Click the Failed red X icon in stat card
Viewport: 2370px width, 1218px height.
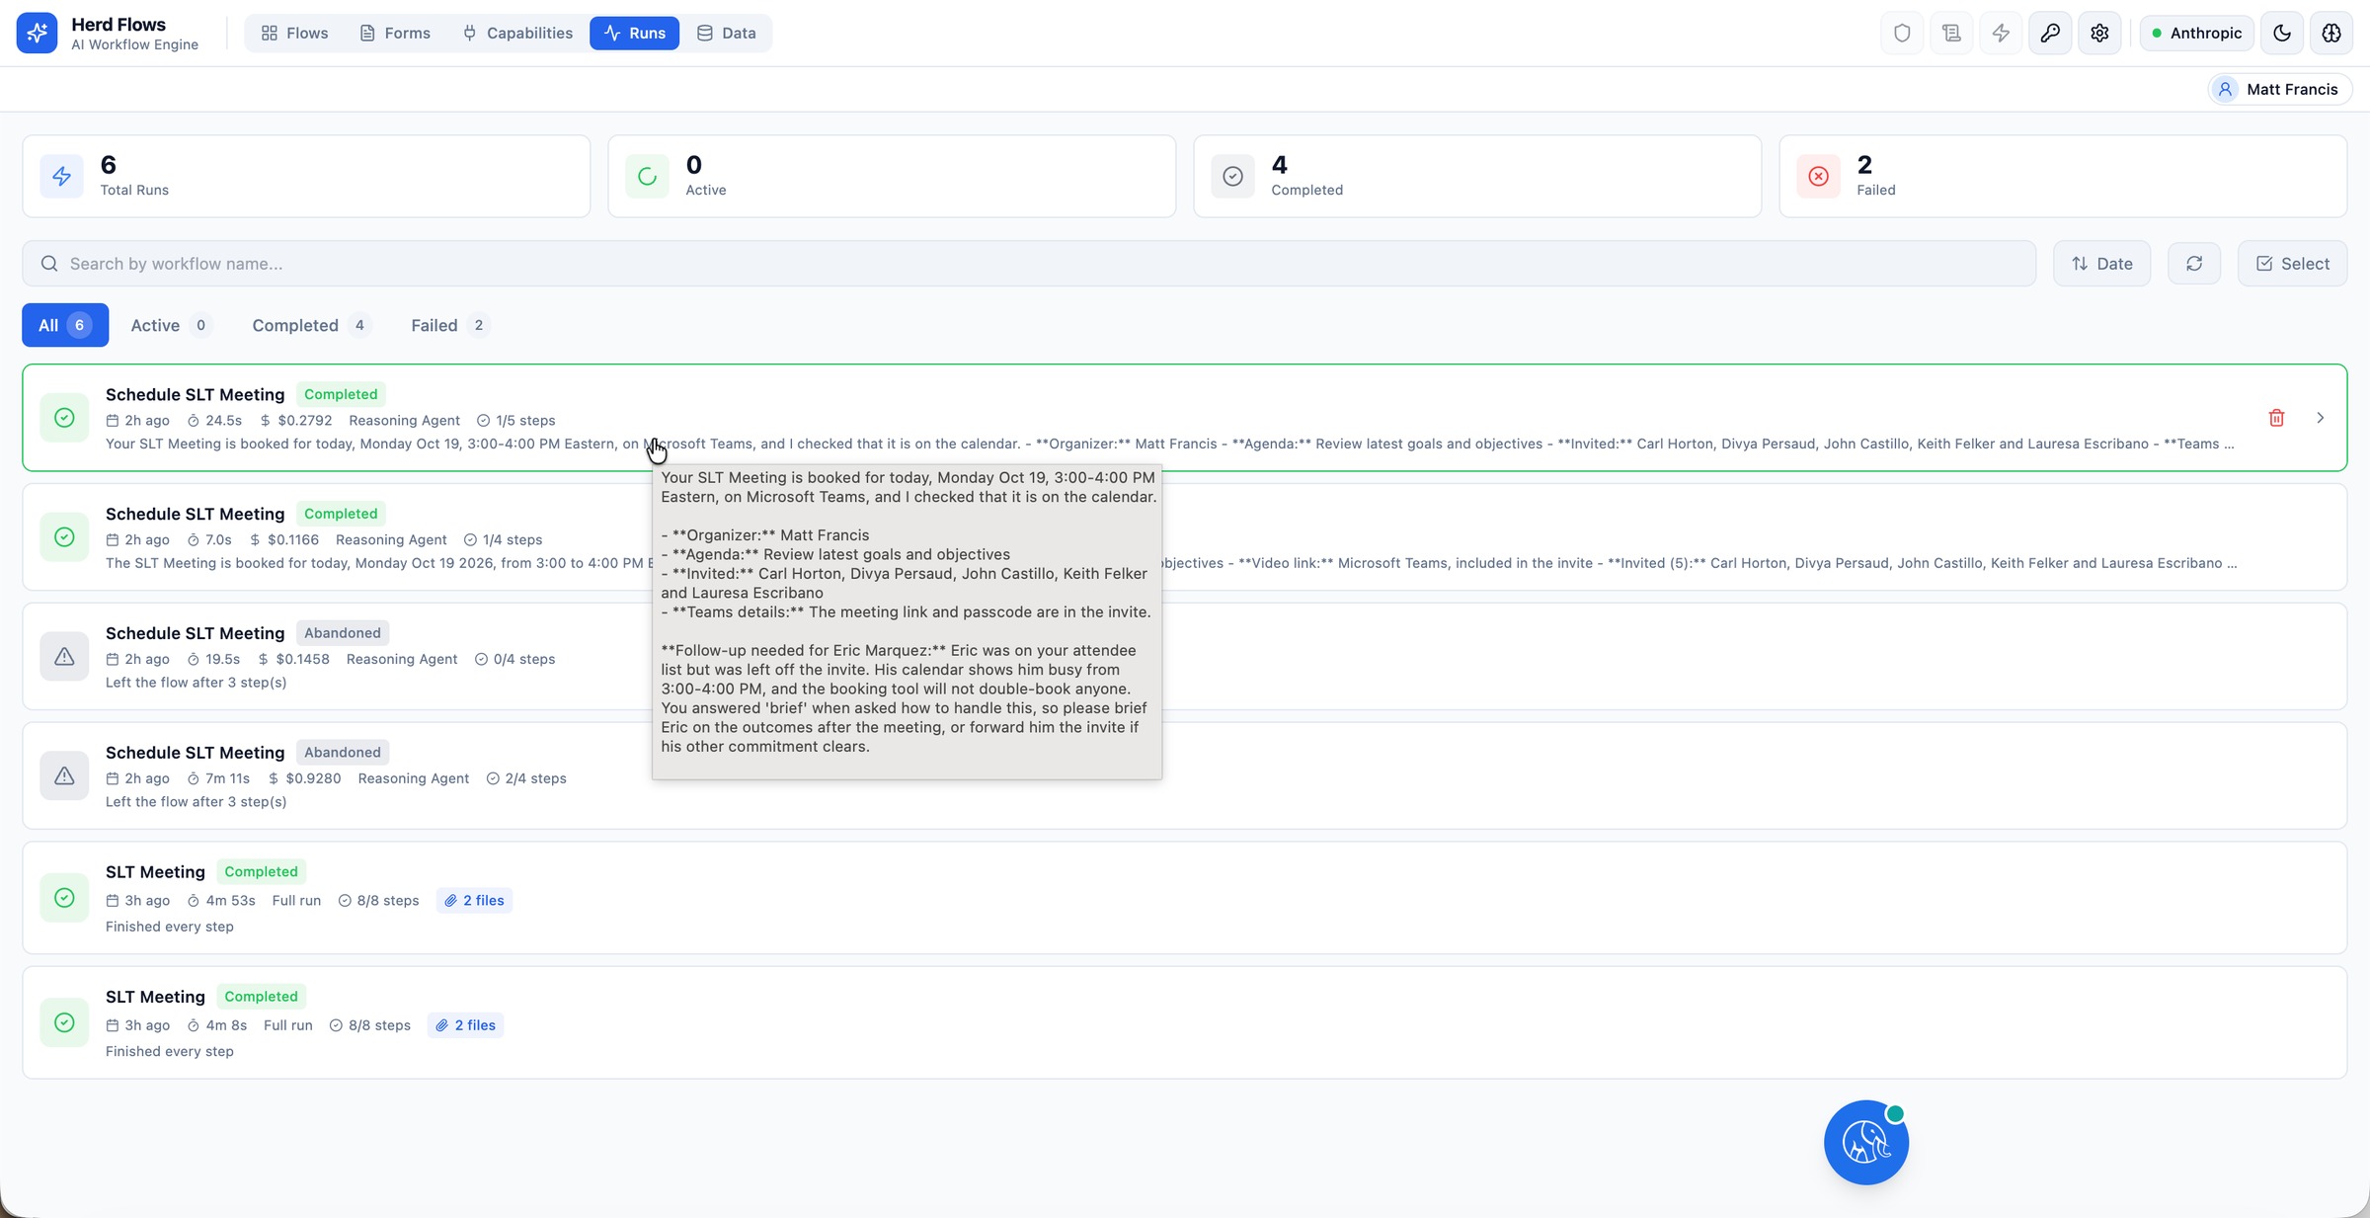[x=1819, y=176]
